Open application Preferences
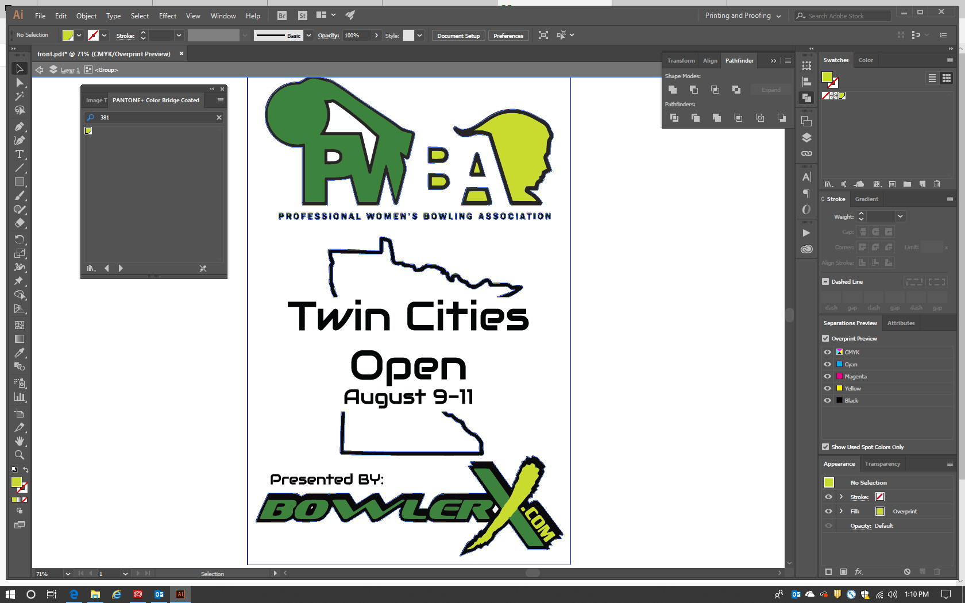965x603 pixels. pos(508,35)
